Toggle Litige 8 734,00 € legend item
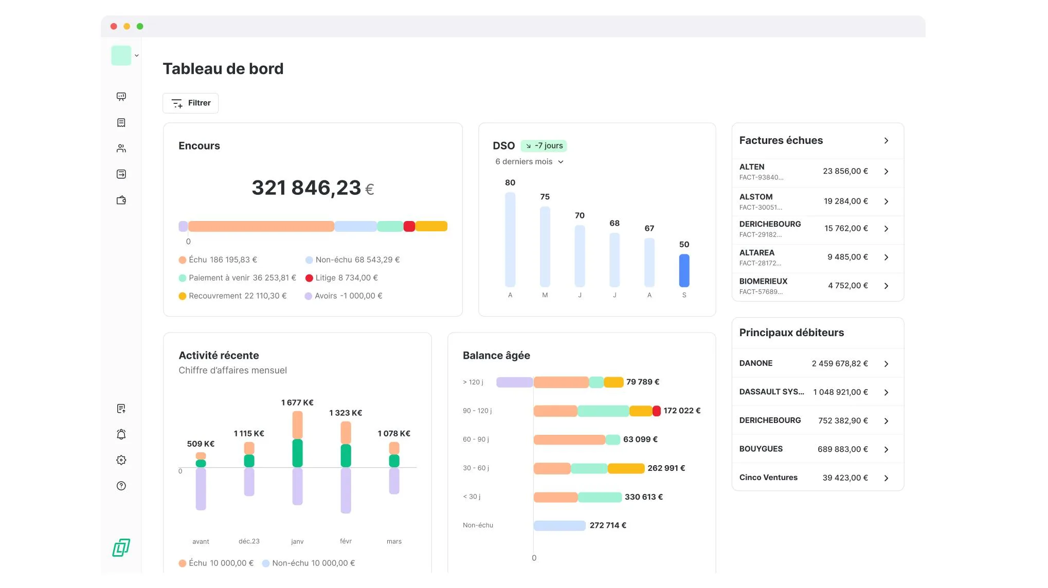The width and height of the screenshot is (1048, 588). pyautogui.click(x=342, y=278)
